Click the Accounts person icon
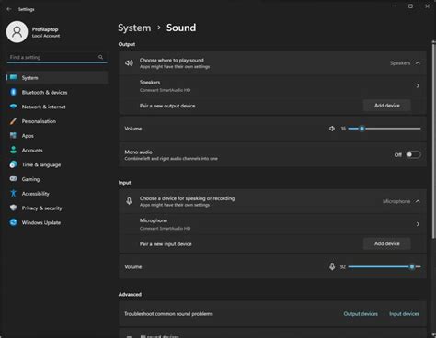Screen dimensions: 436x338 coord(13,150)
